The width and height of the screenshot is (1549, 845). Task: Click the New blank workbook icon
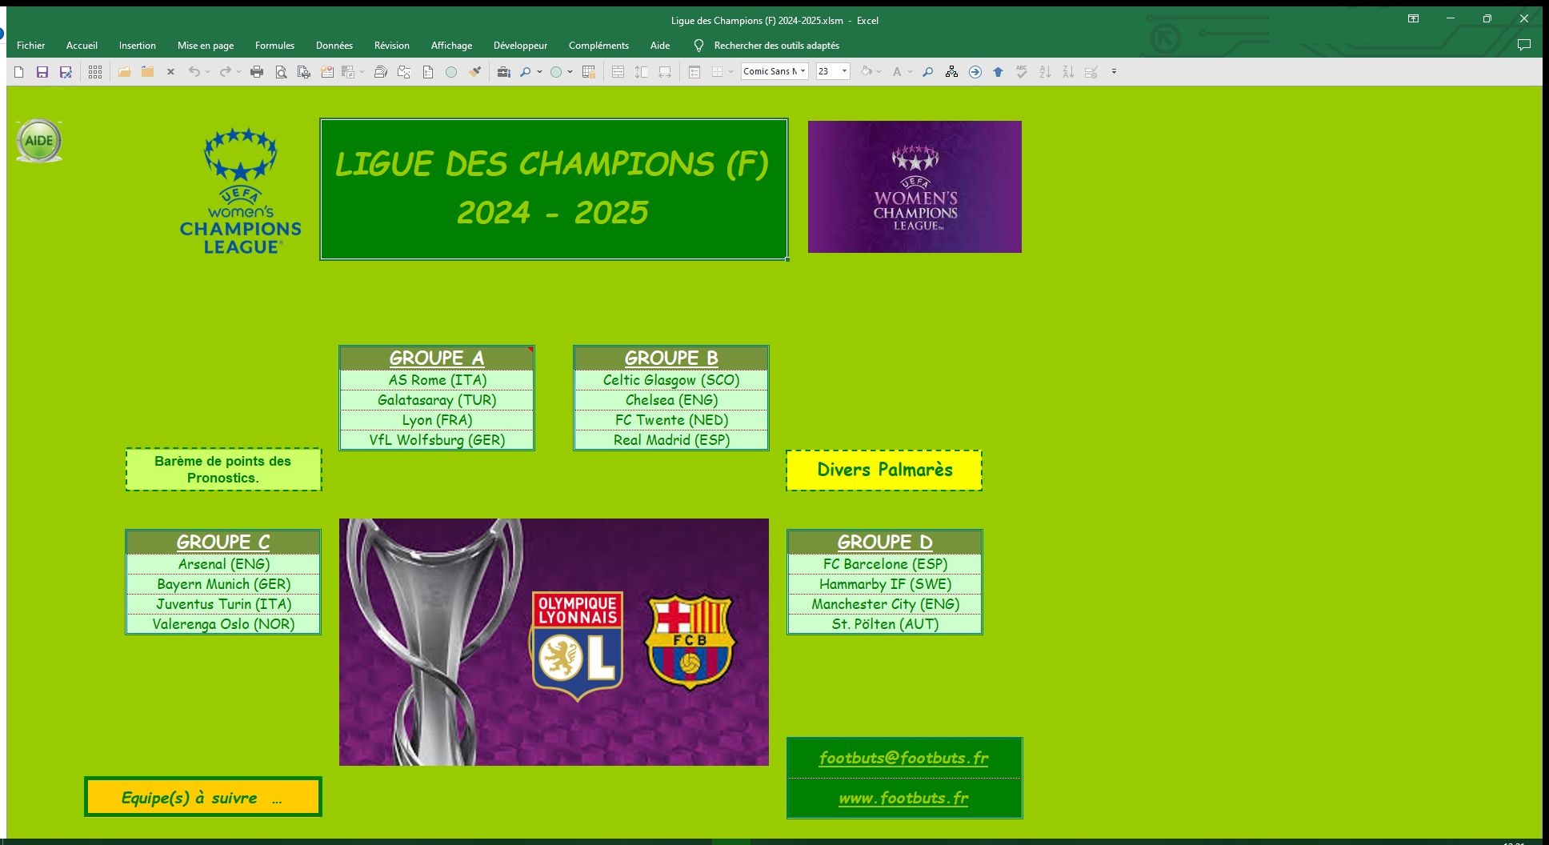coord(19,72)
